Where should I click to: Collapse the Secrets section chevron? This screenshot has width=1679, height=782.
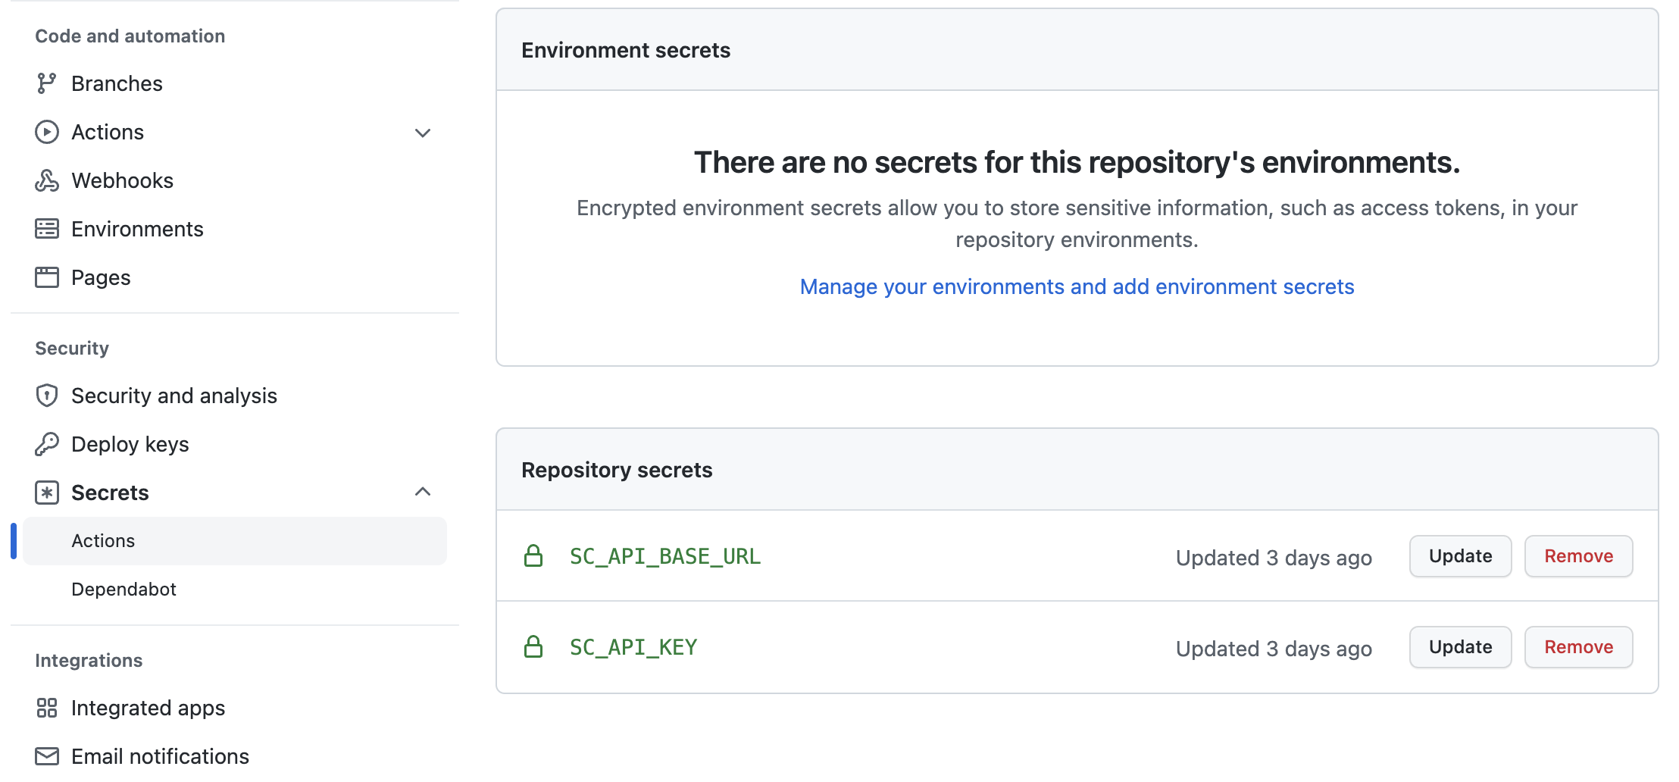[423, 492]
